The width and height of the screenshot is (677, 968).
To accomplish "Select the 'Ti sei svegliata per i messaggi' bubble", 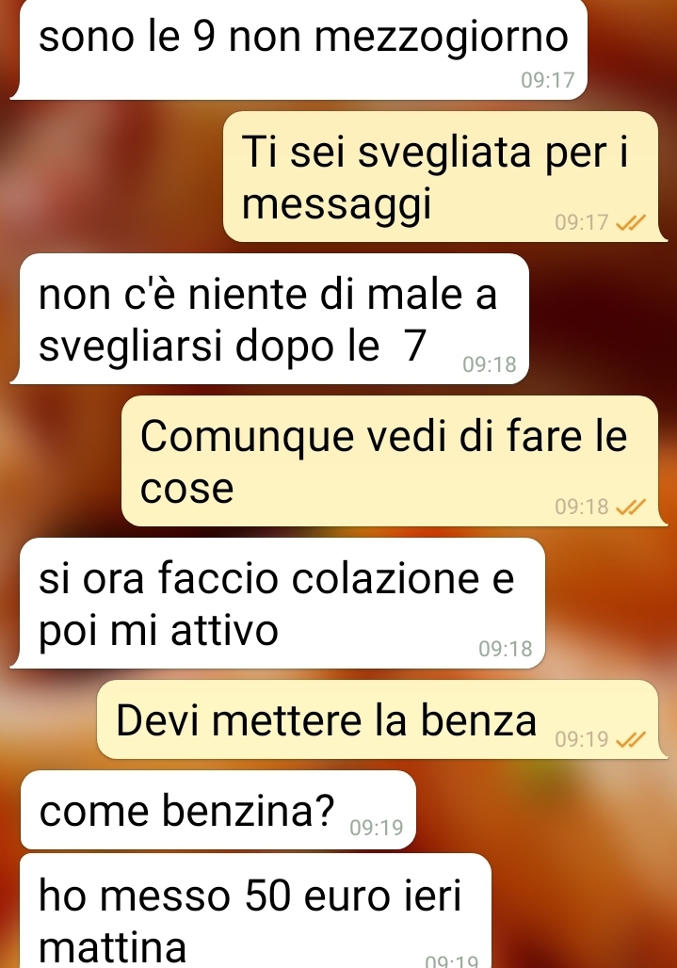I will 444,177.
